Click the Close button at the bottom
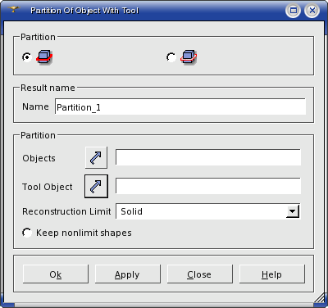 tap(200, 274)
